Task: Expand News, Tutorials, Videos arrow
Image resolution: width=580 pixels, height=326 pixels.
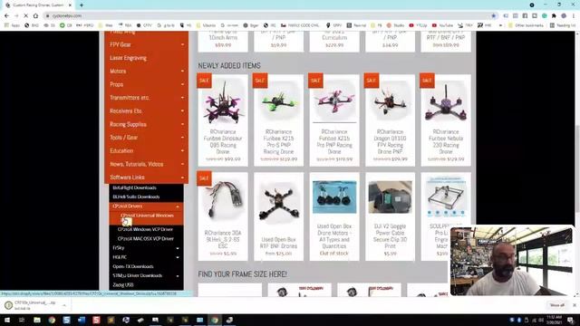Action: [x=182, y=164]
